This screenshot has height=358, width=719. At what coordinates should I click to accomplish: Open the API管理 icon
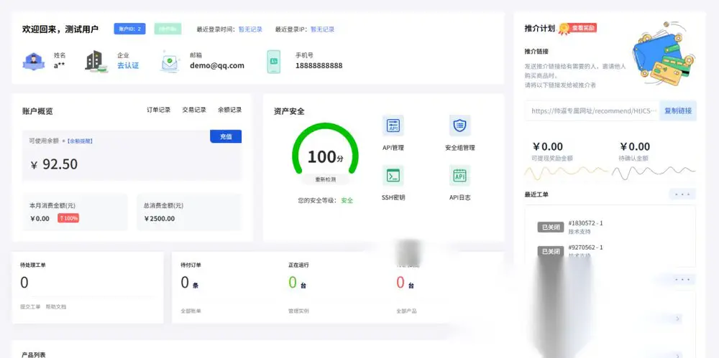[393, 126]
